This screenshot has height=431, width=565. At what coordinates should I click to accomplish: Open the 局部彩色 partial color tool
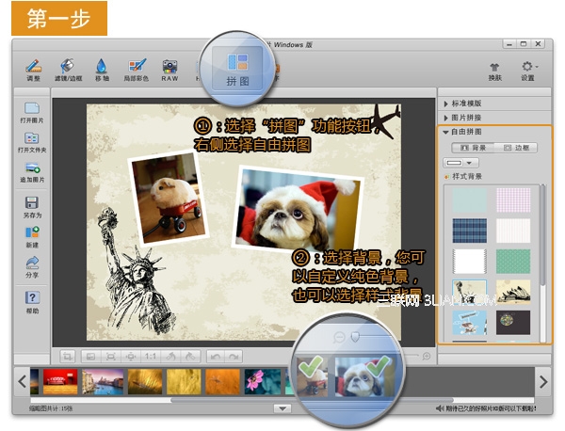137,71
